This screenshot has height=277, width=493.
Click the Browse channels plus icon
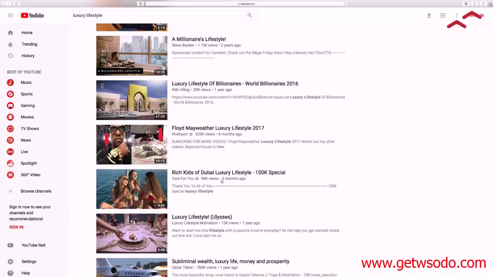(x=10, y=191)
